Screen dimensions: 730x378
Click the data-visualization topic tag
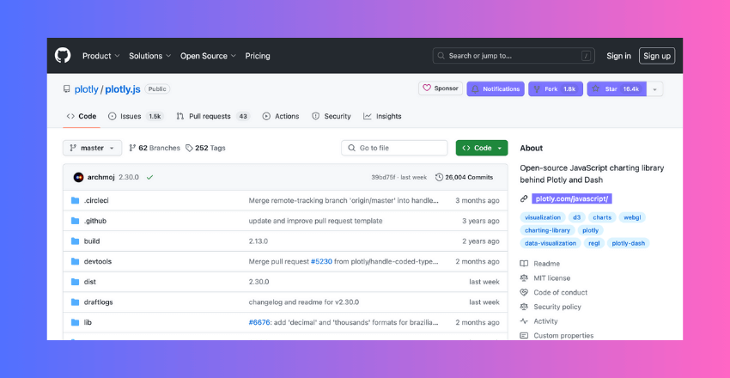point(551,243)
